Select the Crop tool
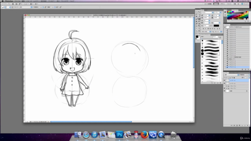 tap(196, 16)
